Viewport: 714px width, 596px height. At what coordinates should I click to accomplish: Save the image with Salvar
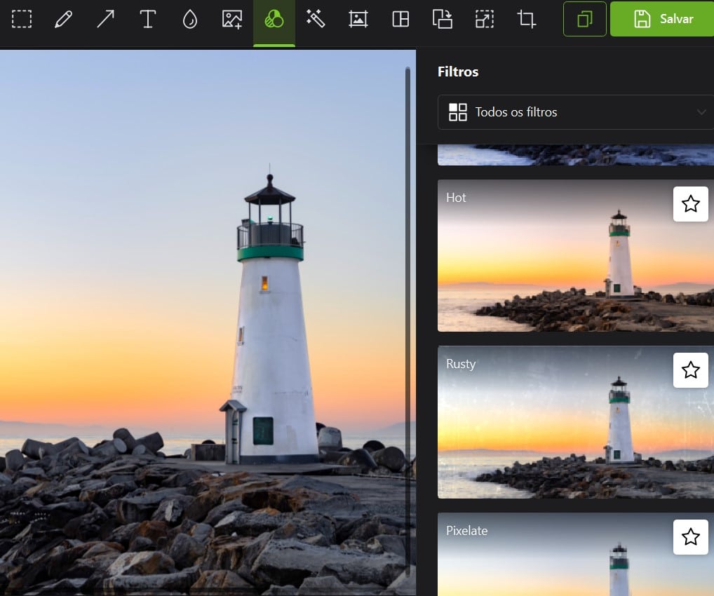point(662,19)
